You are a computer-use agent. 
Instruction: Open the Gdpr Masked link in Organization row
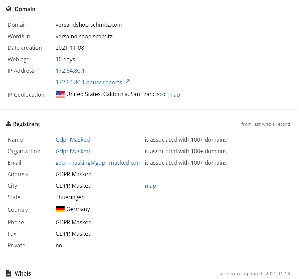tap(73, 151)
